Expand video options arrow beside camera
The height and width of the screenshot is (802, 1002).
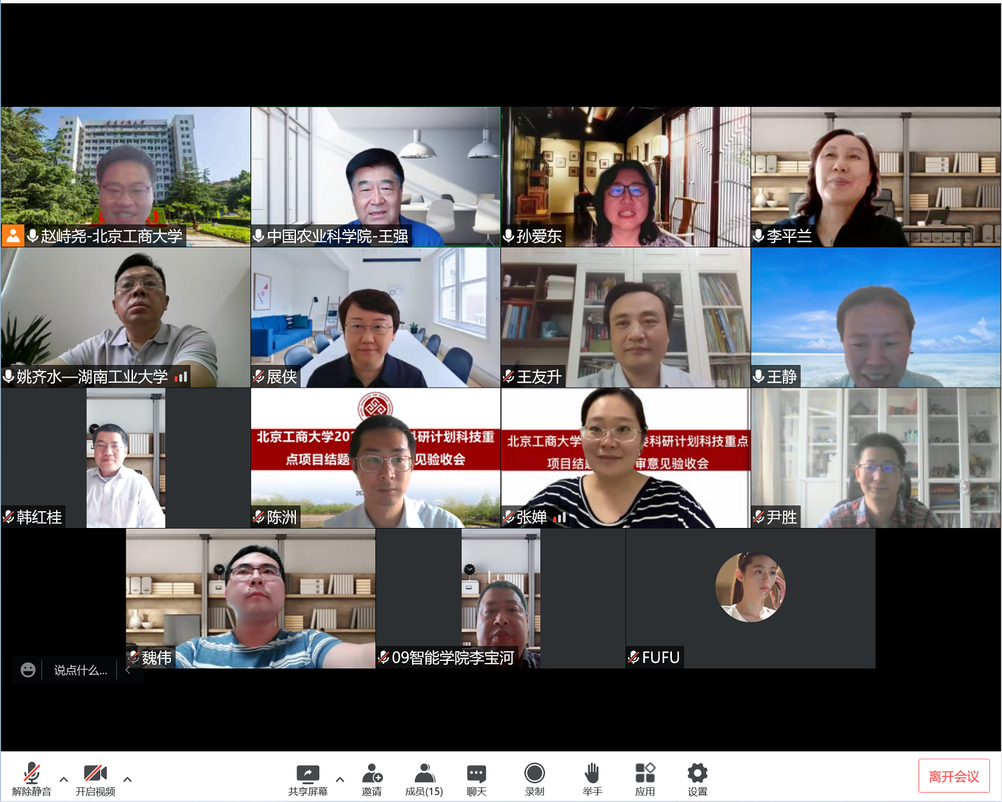pos(128,779)
